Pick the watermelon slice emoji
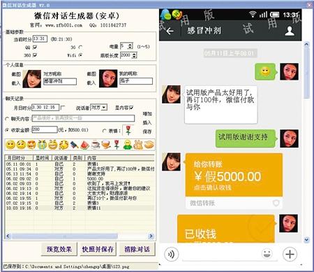 [85, 145]
